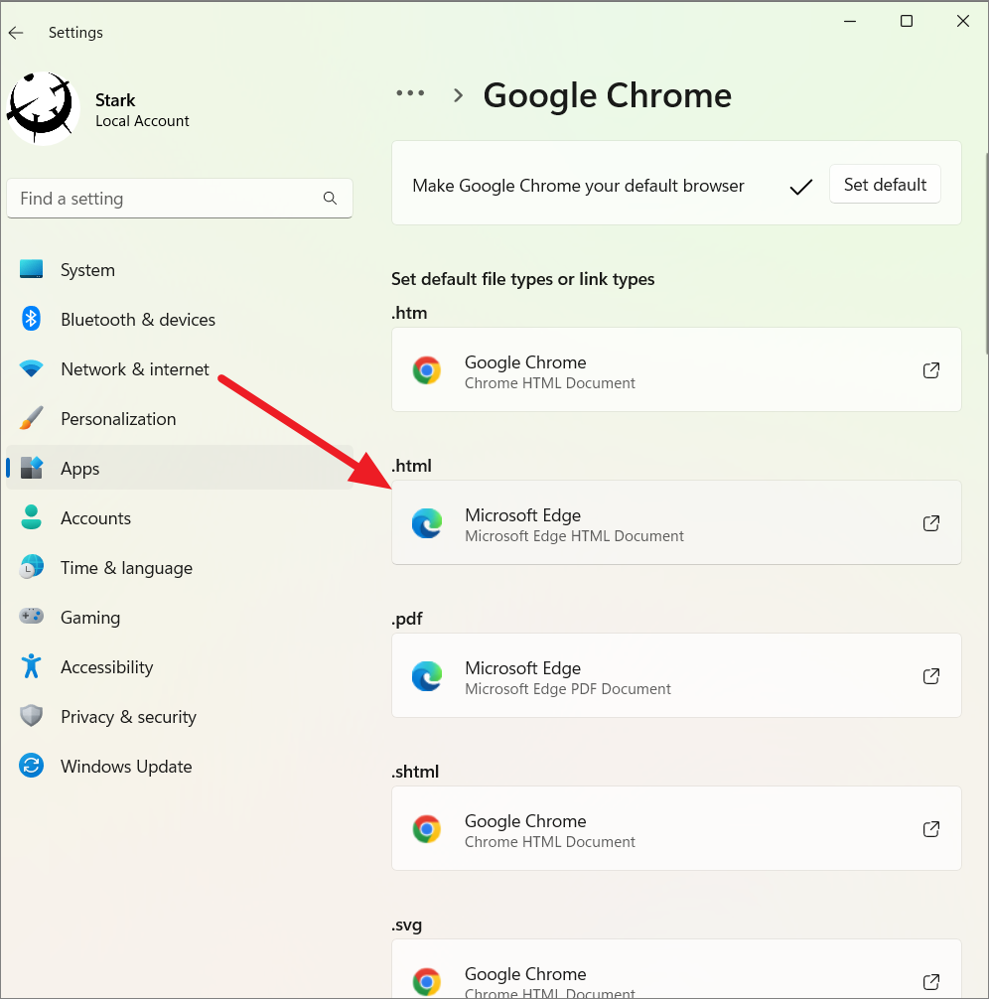The image size is (989, 999).
Task: Open external link icon for .shtml
Action: pos(931,829)
